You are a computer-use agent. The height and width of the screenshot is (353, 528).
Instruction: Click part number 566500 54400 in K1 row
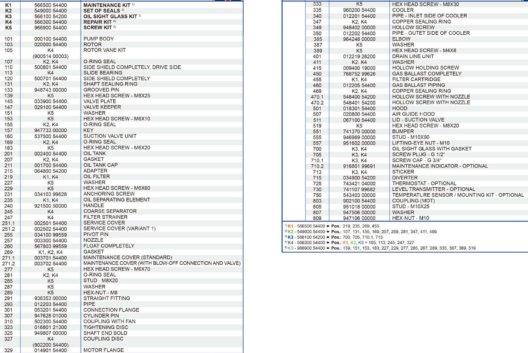[x=50, y=5]
